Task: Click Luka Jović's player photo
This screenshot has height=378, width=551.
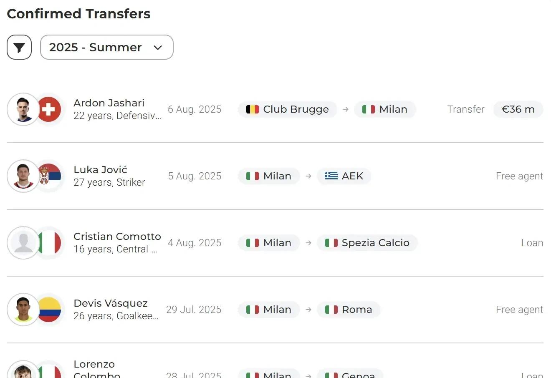Action: click(x=23, y=176)
